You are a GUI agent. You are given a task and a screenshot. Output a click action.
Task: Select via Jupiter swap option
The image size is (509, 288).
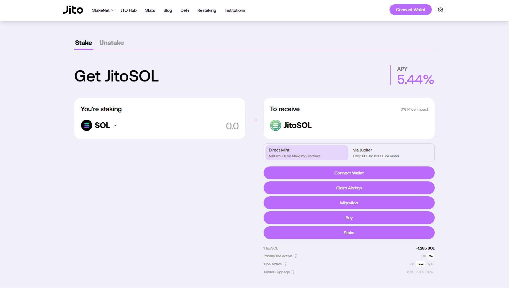click(391, 153)
